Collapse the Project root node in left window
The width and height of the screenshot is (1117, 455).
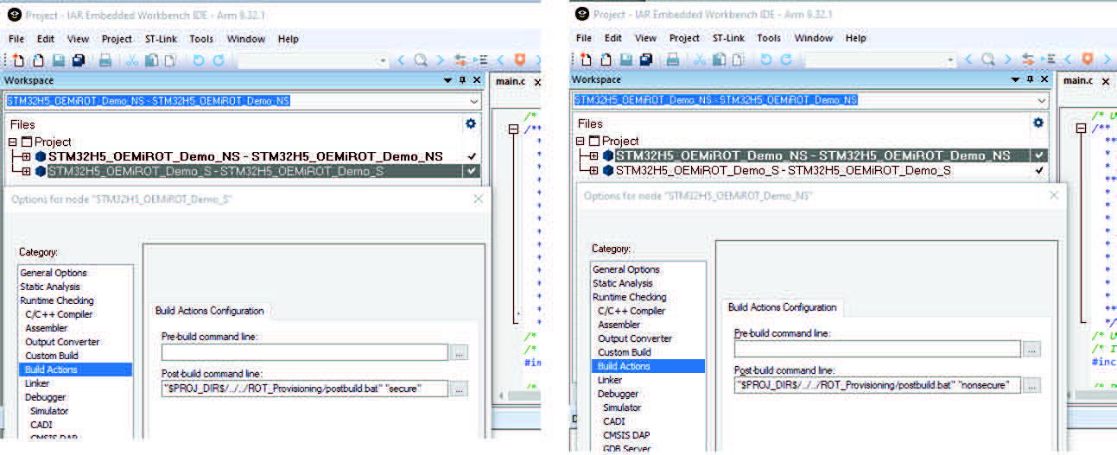pos(13,142)
